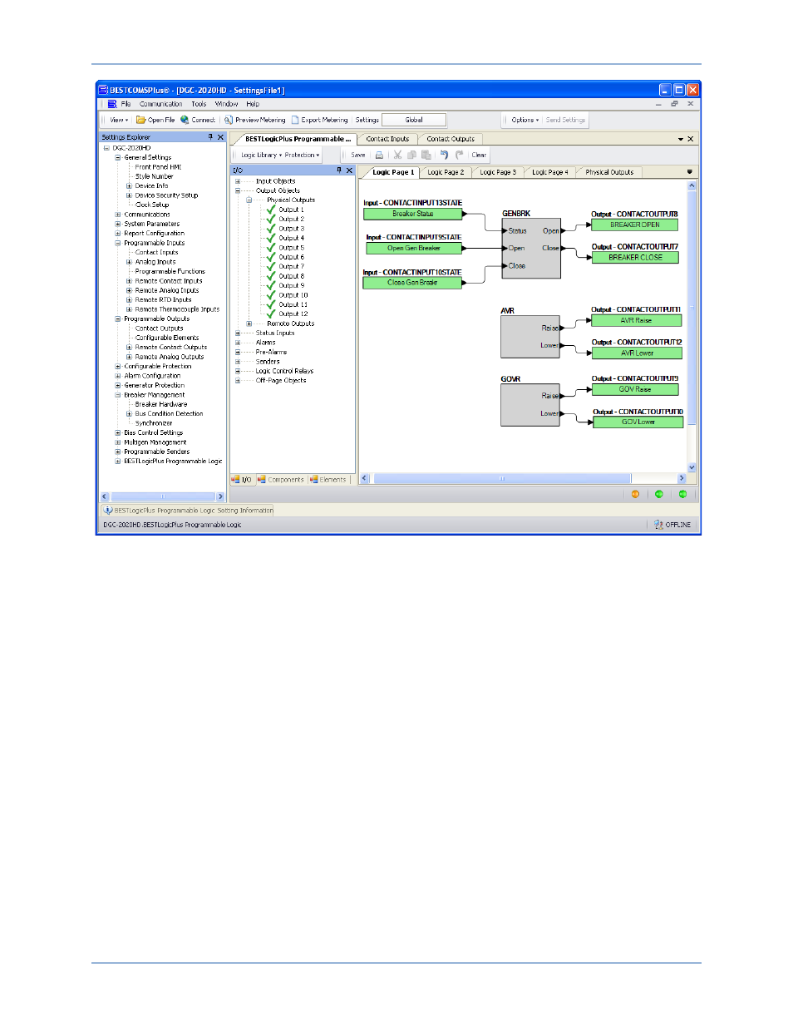The height and width of the screenshot is (1027, 793).
Task: Select Synchronizer in Settings Explorer
Action: [x=154, y=423]
